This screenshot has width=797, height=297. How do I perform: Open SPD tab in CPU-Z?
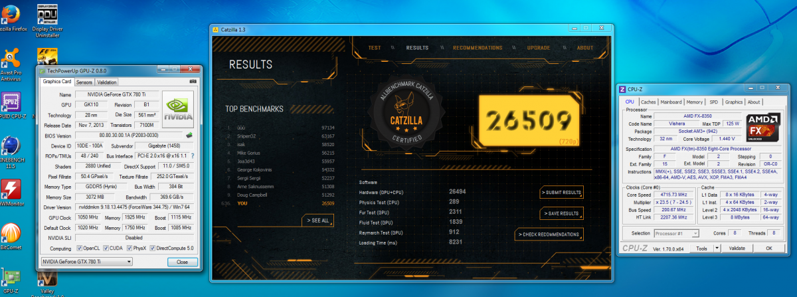click(x=714, y=102)
